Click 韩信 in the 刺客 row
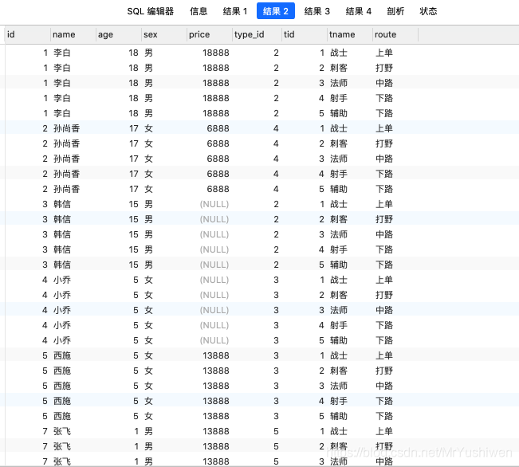Viewport: 519px width, 467px height. click(x=62, y=219)
